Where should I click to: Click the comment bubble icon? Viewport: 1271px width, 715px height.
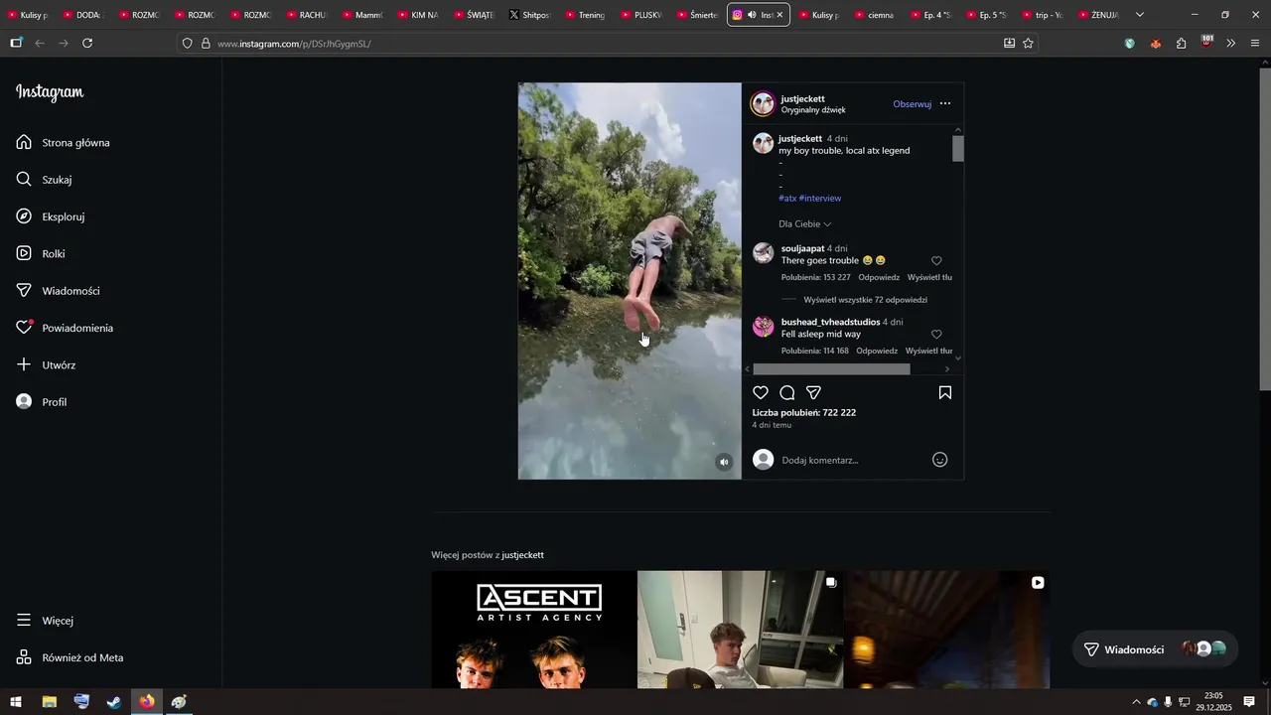coord(787,393)
